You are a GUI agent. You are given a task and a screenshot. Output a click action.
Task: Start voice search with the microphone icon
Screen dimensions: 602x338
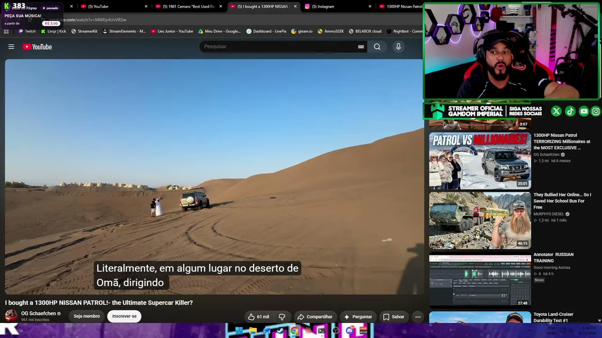[x=398, y=46]
